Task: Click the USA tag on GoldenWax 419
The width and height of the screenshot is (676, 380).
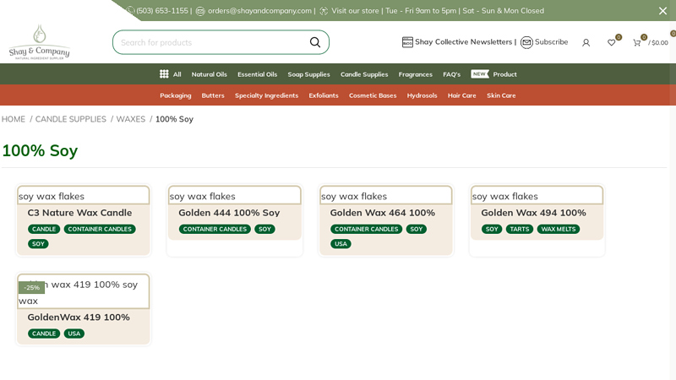Action: click(74, 334)
